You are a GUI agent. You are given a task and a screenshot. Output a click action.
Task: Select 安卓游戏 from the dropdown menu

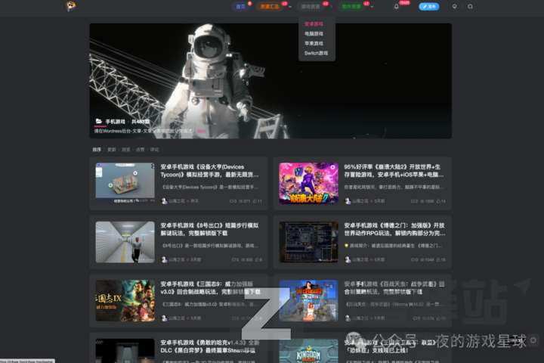(314, 24)
